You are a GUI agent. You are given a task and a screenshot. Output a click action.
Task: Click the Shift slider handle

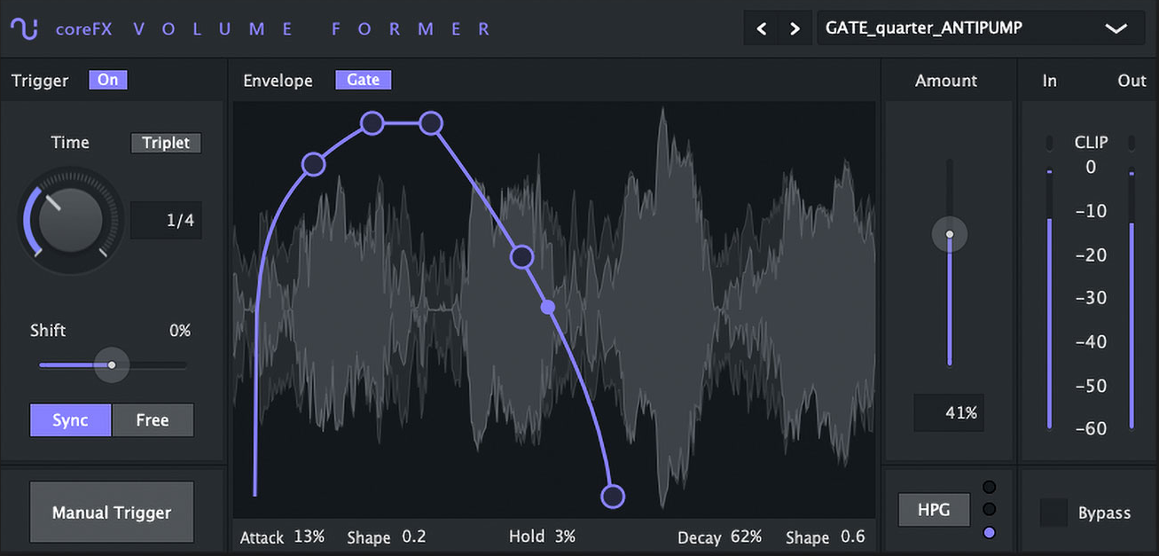coord(112,364)
